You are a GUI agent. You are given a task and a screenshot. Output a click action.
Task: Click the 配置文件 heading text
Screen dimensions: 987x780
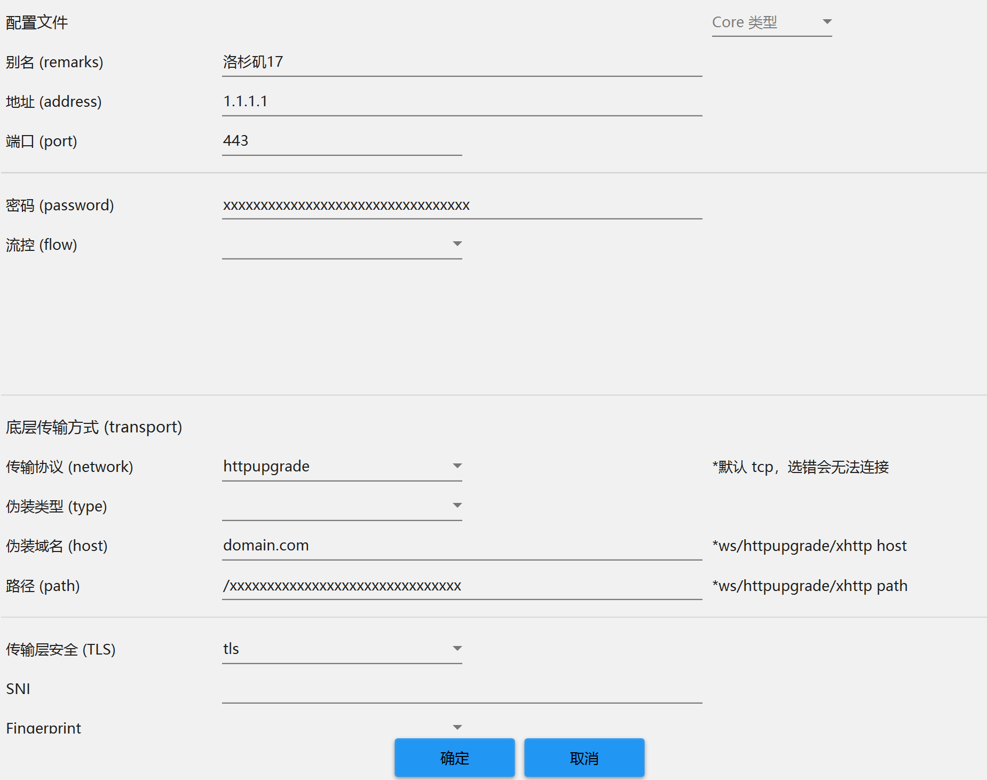[37, 22]
